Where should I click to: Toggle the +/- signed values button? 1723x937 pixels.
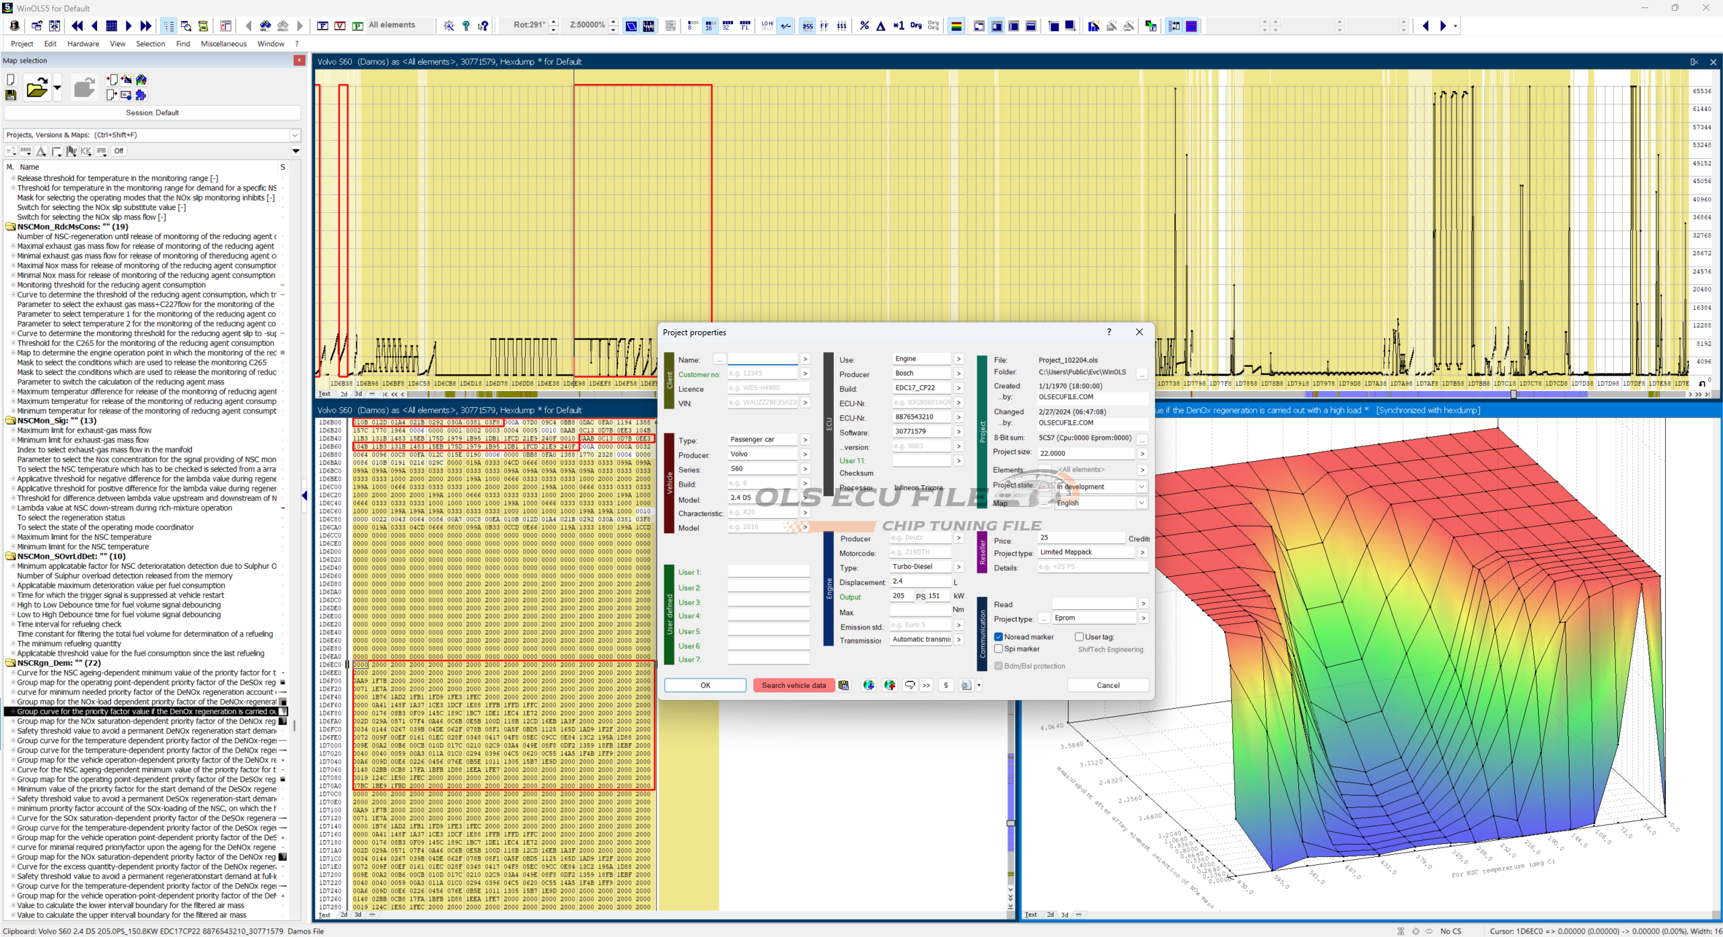785,26
